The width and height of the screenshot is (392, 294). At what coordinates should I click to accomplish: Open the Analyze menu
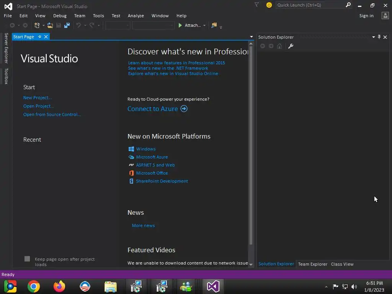point(136,15)
